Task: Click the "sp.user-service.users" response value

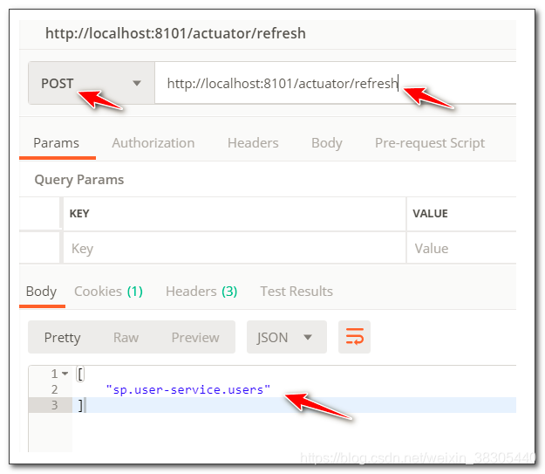Action: tap(188, 390)
